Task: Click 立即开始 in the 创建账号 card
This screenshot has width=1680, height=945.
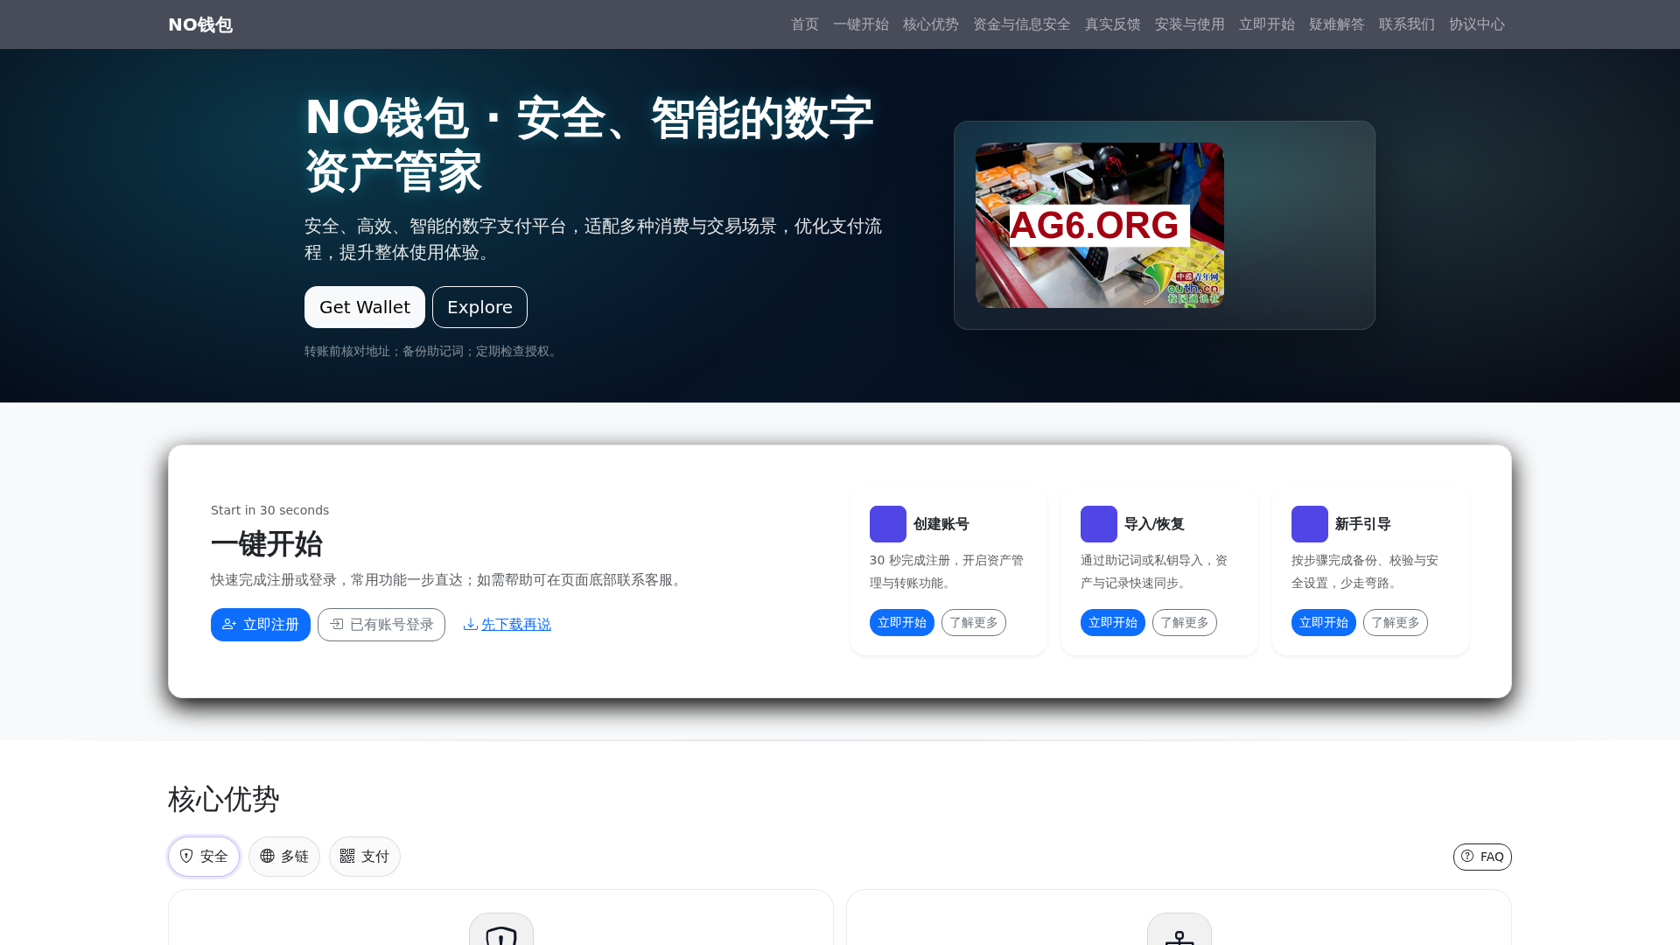Action: coord(902,623)
